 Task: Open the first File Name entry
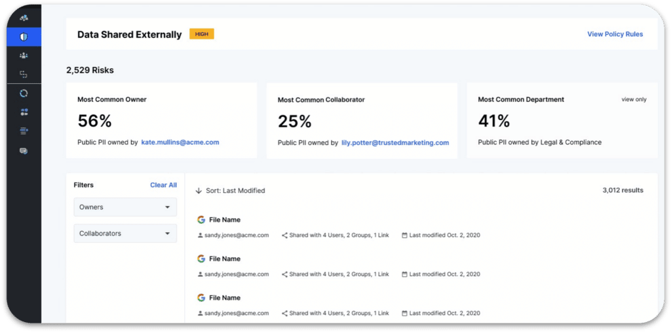tap(225, 220)
